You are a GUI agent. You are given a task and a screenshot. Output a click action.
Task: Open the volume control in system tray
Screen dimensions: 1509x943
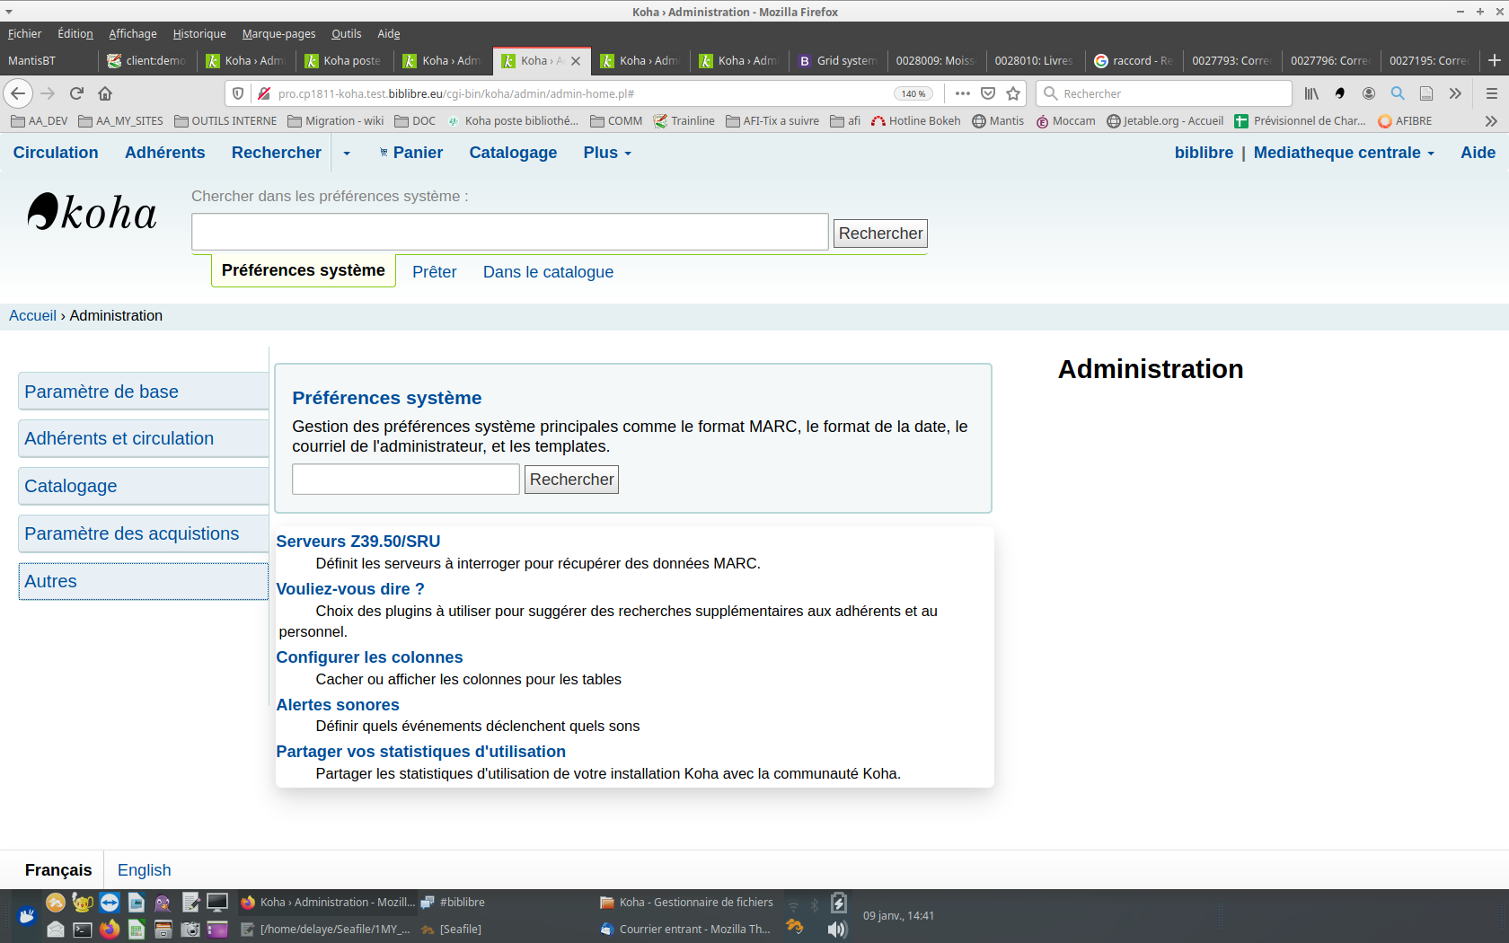pyautogui.click(x=836, y=929)
